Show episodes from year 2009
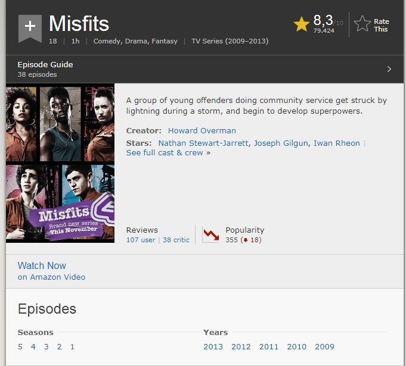 (x=325, y=346)
